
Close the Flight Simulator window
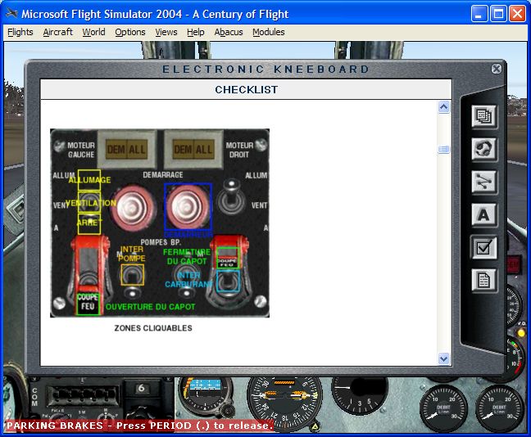(x=518, y=14)
